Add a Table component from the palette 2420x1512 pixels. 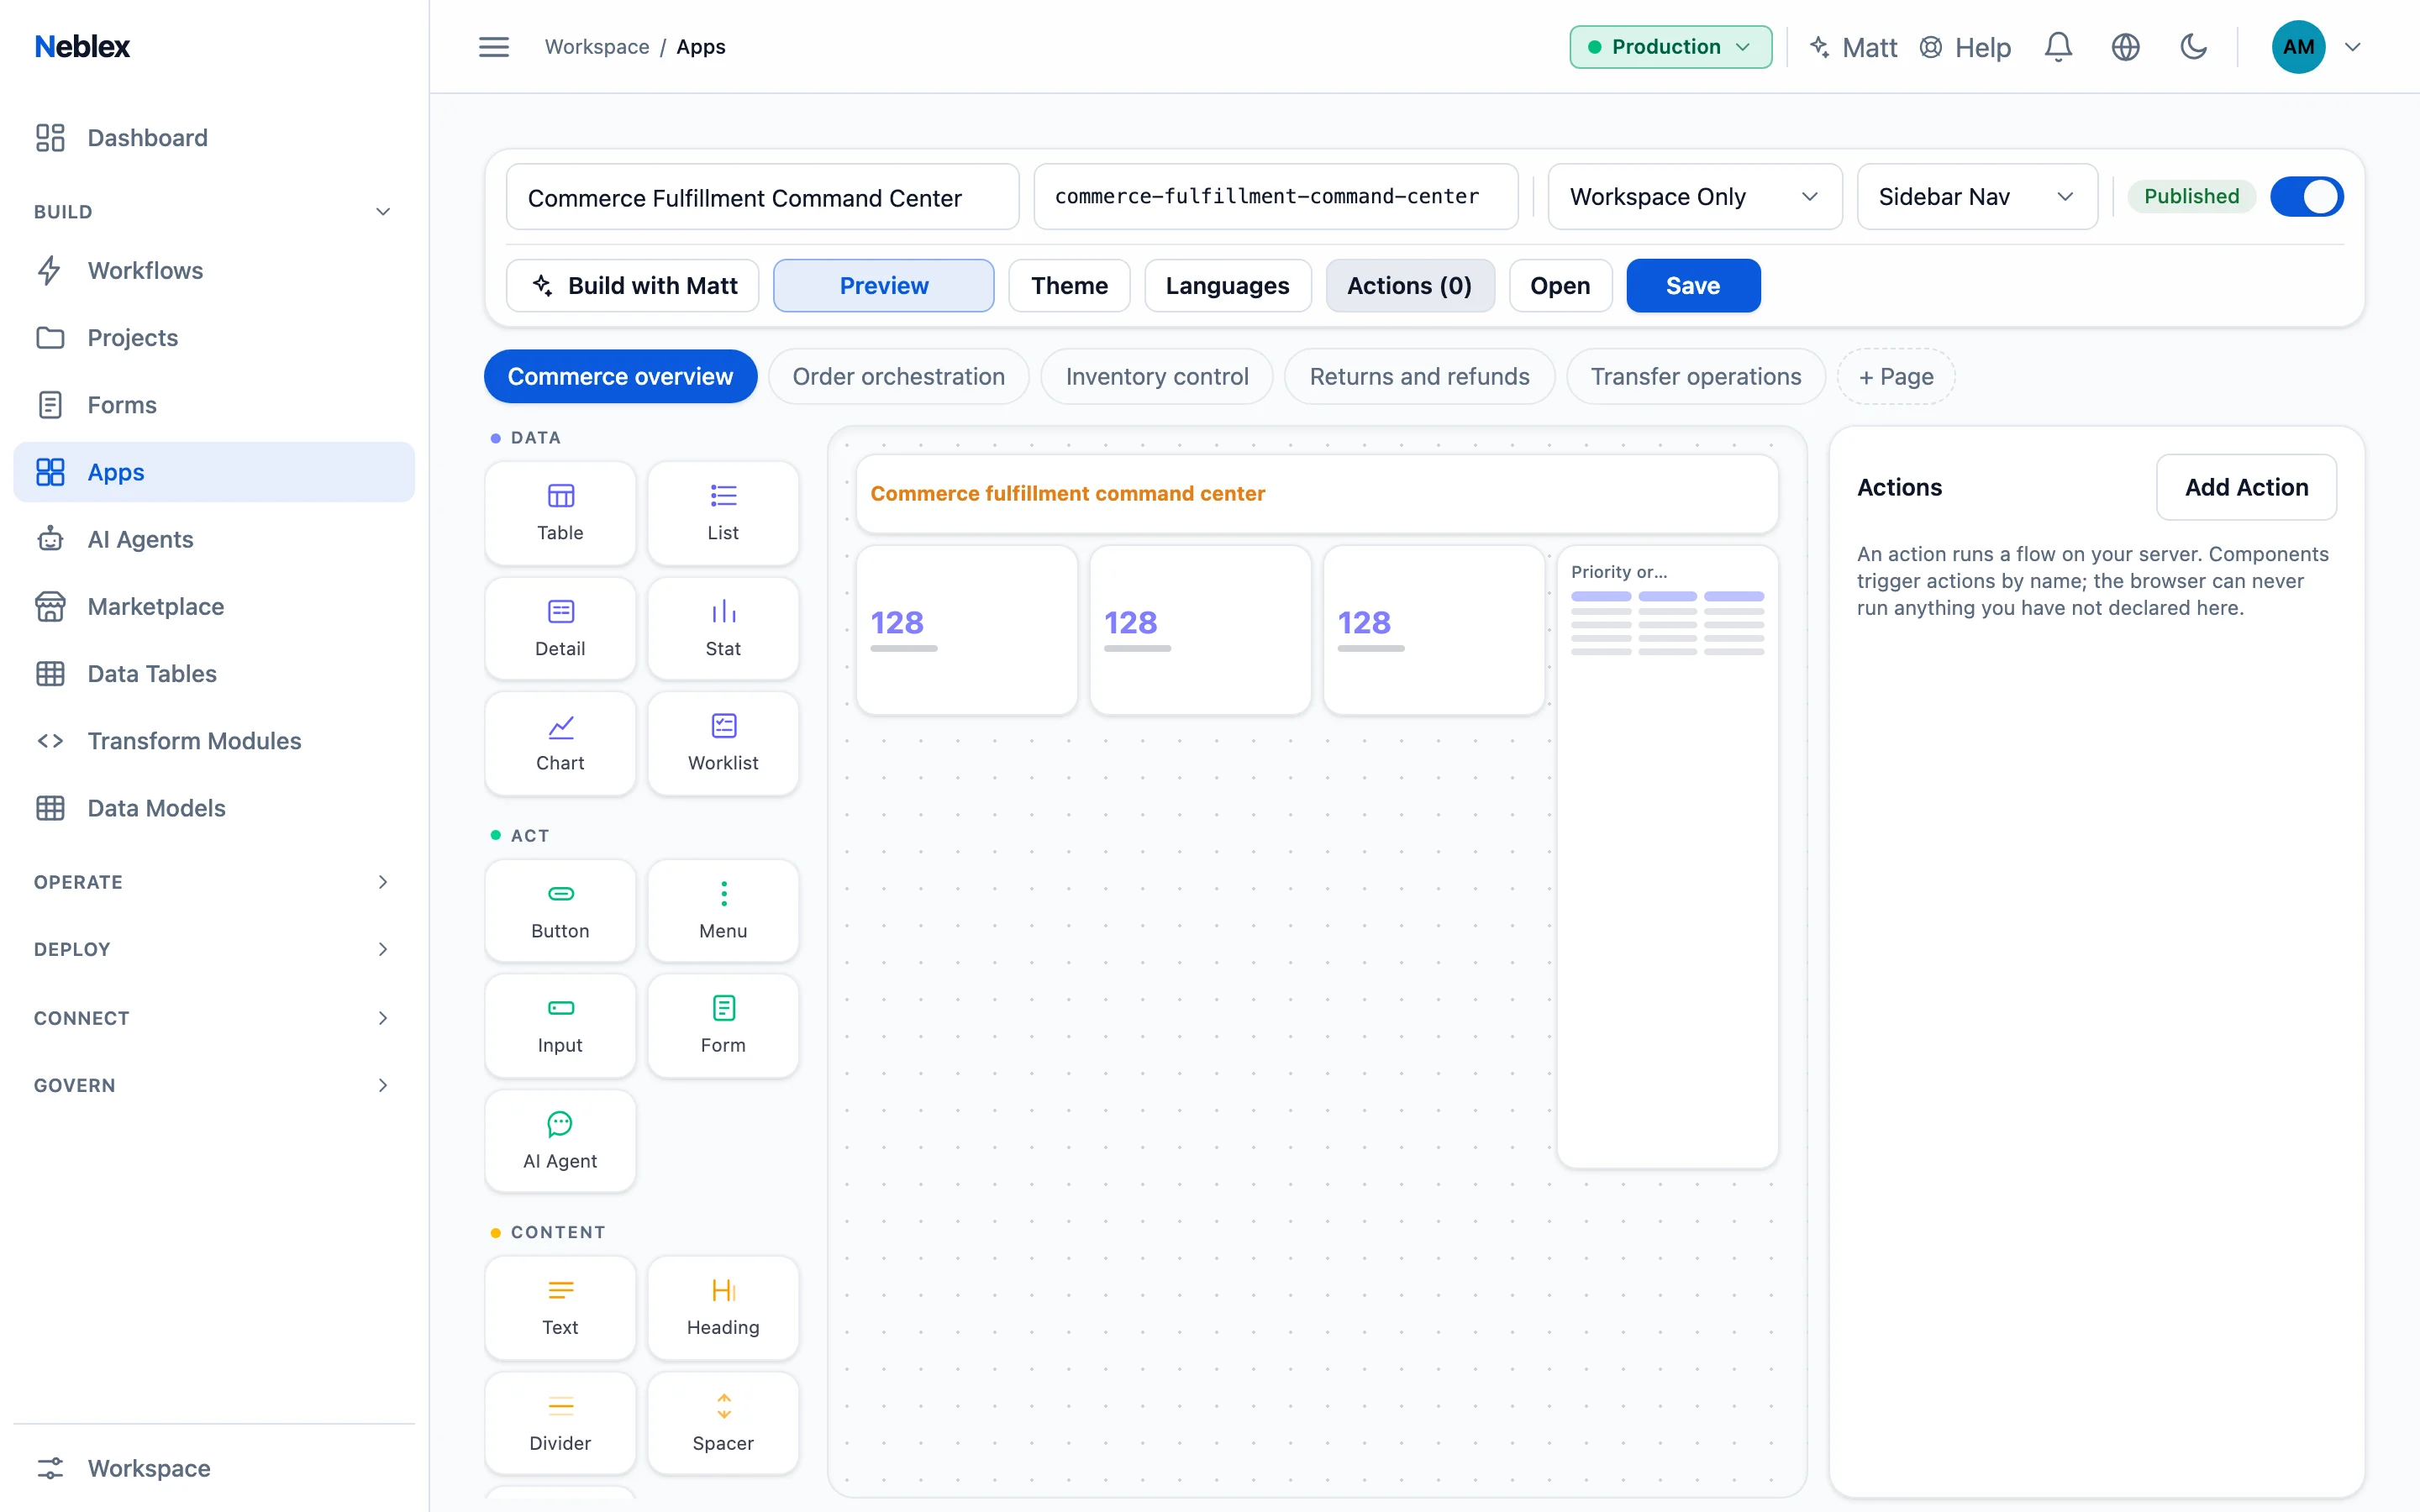tap(560, 513)
